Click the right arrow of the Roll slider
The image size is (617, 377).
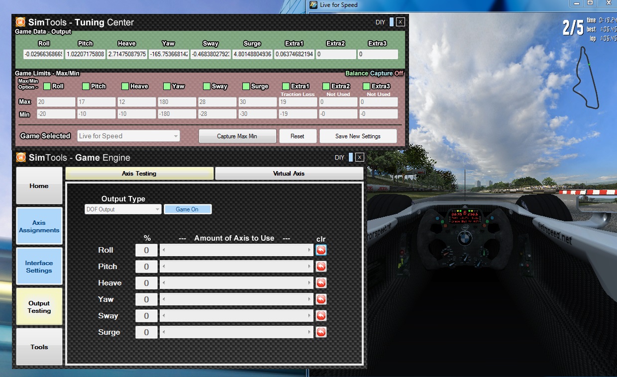coord(310,250)
